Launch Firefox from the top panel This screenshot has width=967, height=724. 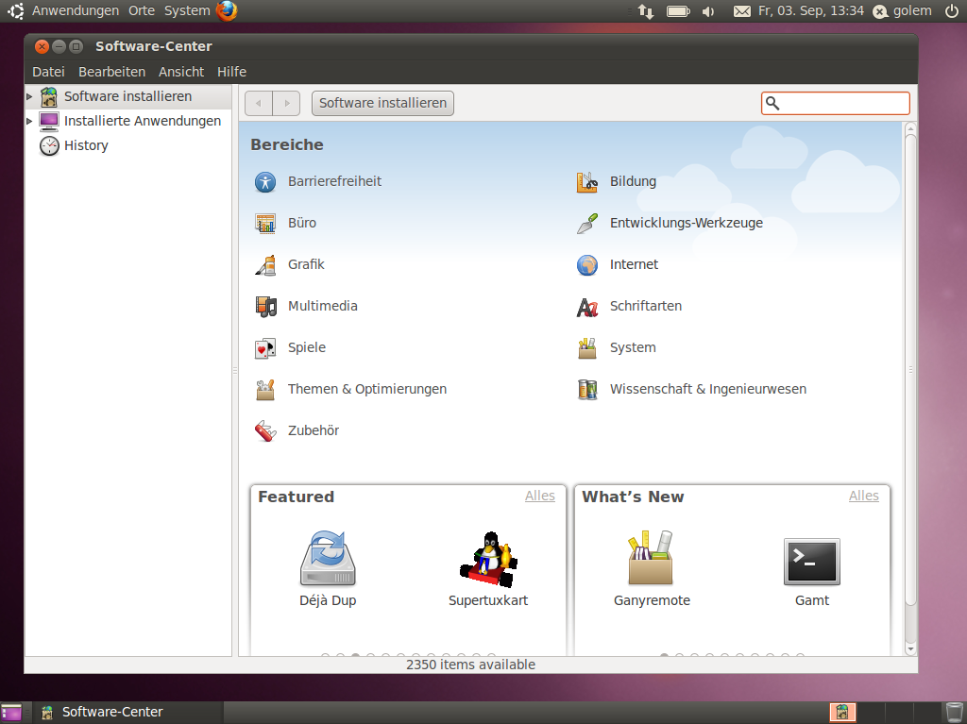224,11
